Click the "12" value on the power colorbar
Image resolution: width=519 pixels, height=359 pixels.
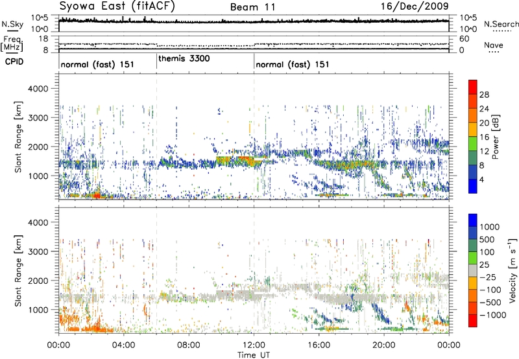click(484, 152)
